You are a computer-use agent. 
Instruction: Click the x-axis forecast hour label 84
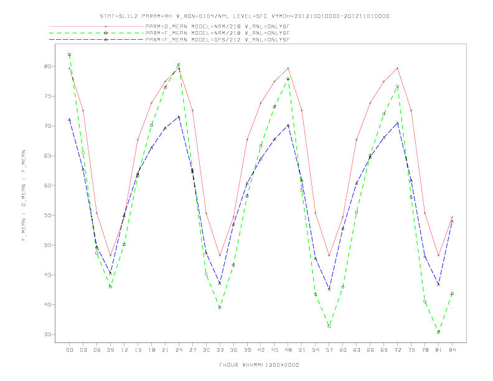click(453, 350)
